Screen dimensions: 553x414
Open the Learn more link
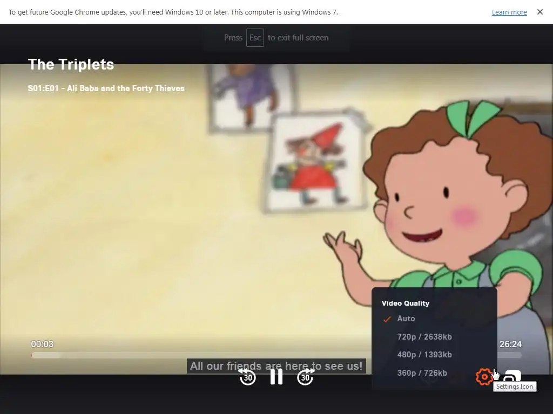509,12
